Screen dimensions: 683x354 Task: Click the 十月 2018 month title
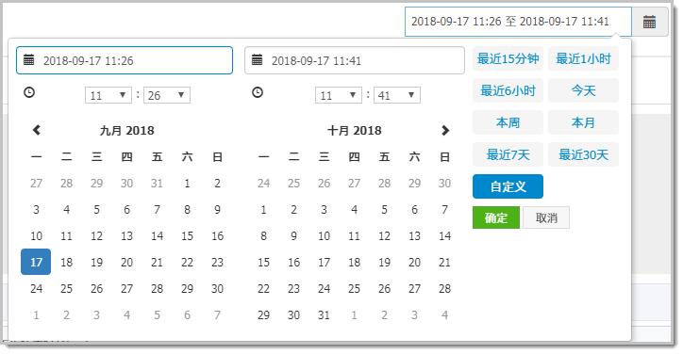(x=354, y=131)
